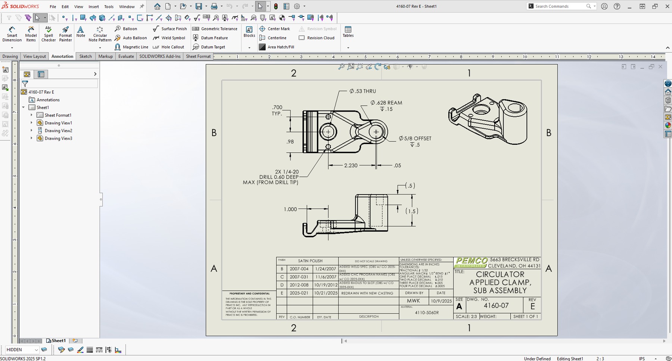Click the Print icon
Viewport: 672px width, 361px height.
(214, 6)
